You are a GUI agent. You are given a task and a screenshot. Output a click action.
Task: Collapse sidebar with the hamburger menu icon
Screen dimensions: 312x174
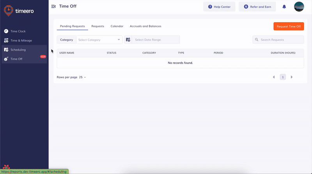(53, 6)
